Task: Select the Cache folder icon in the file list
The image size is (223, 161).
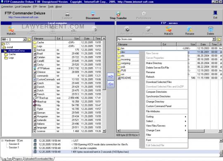Action: click(35, 43)
